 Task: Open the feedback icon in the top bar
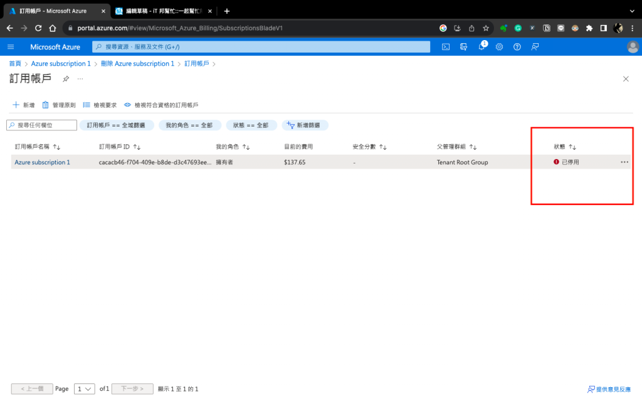click(x=535, y=46)
